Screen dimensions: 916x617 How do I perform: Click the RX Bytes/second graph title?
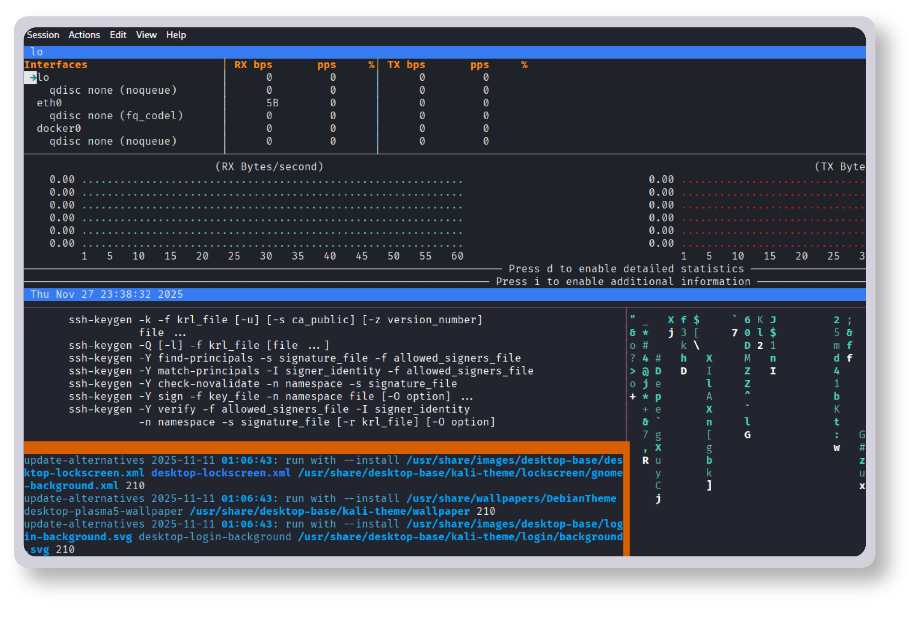(269, 167)
